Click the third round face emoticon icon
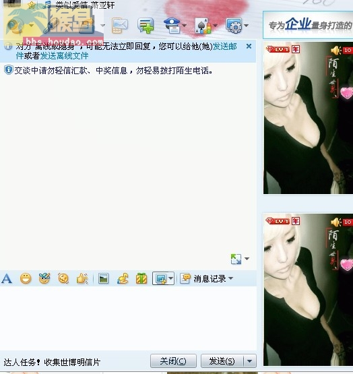353x374 pixels. 63,278
